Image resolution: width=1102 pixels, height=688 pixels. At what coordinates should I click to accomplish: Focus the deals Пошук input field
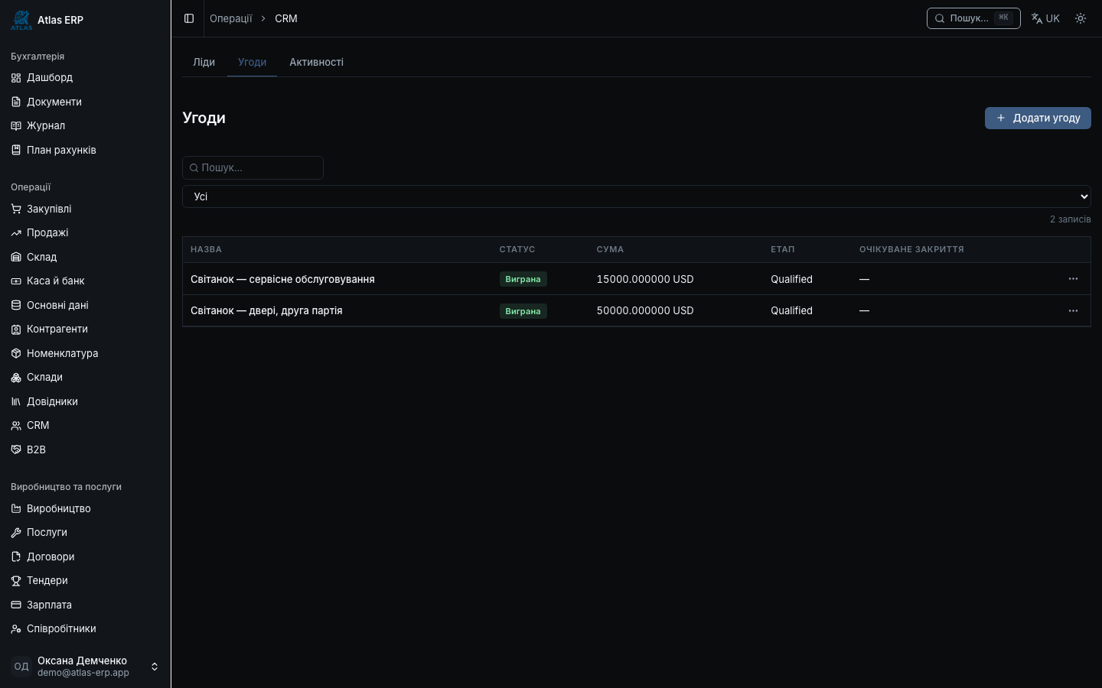[253, 167]
